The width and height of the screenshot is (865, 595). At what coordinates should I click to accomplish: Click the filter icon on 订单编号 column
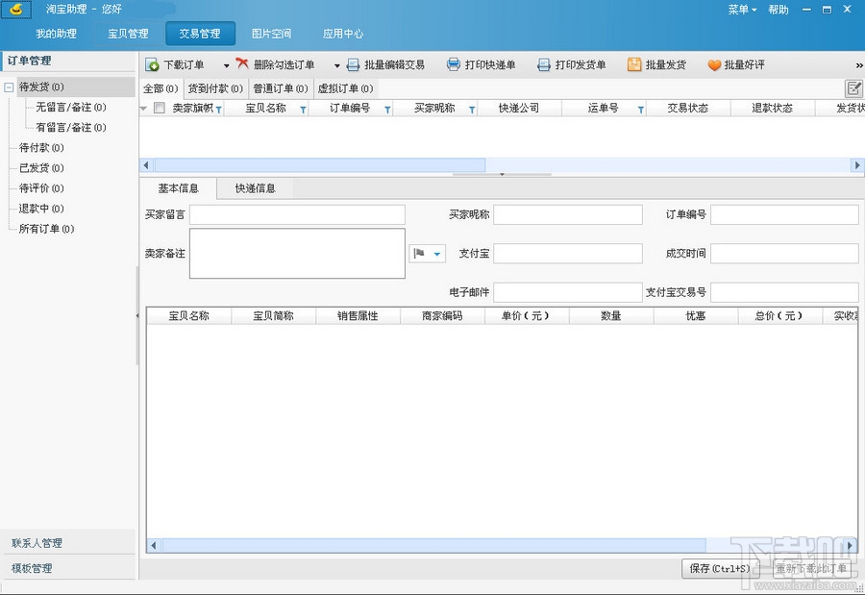coord(387,110)
